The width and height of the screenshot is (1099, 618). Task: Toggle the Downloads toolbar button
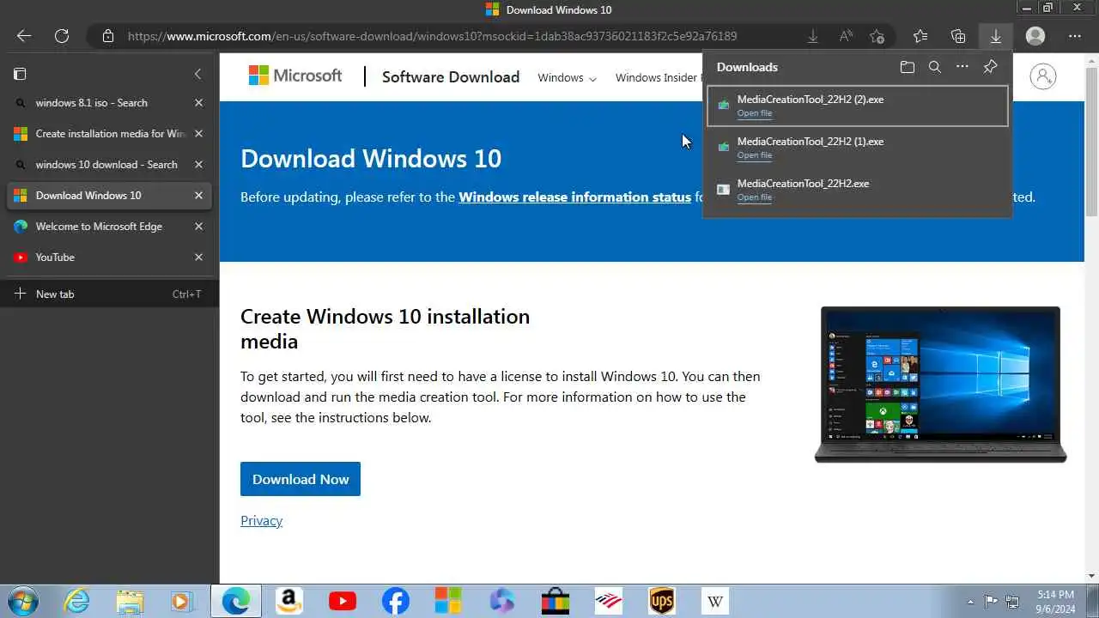(x=996, y=36)
